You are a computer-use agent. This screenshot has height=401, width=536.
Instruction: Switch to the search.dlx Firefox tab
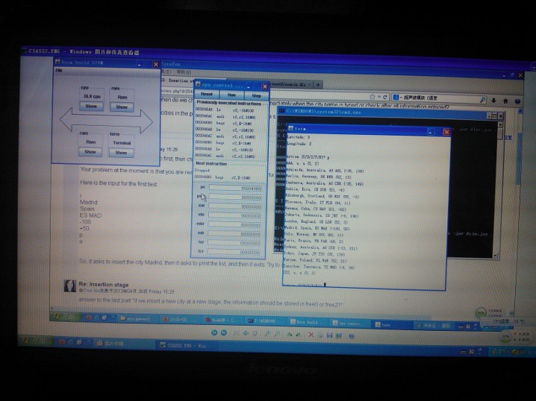[x=291, y=83]
